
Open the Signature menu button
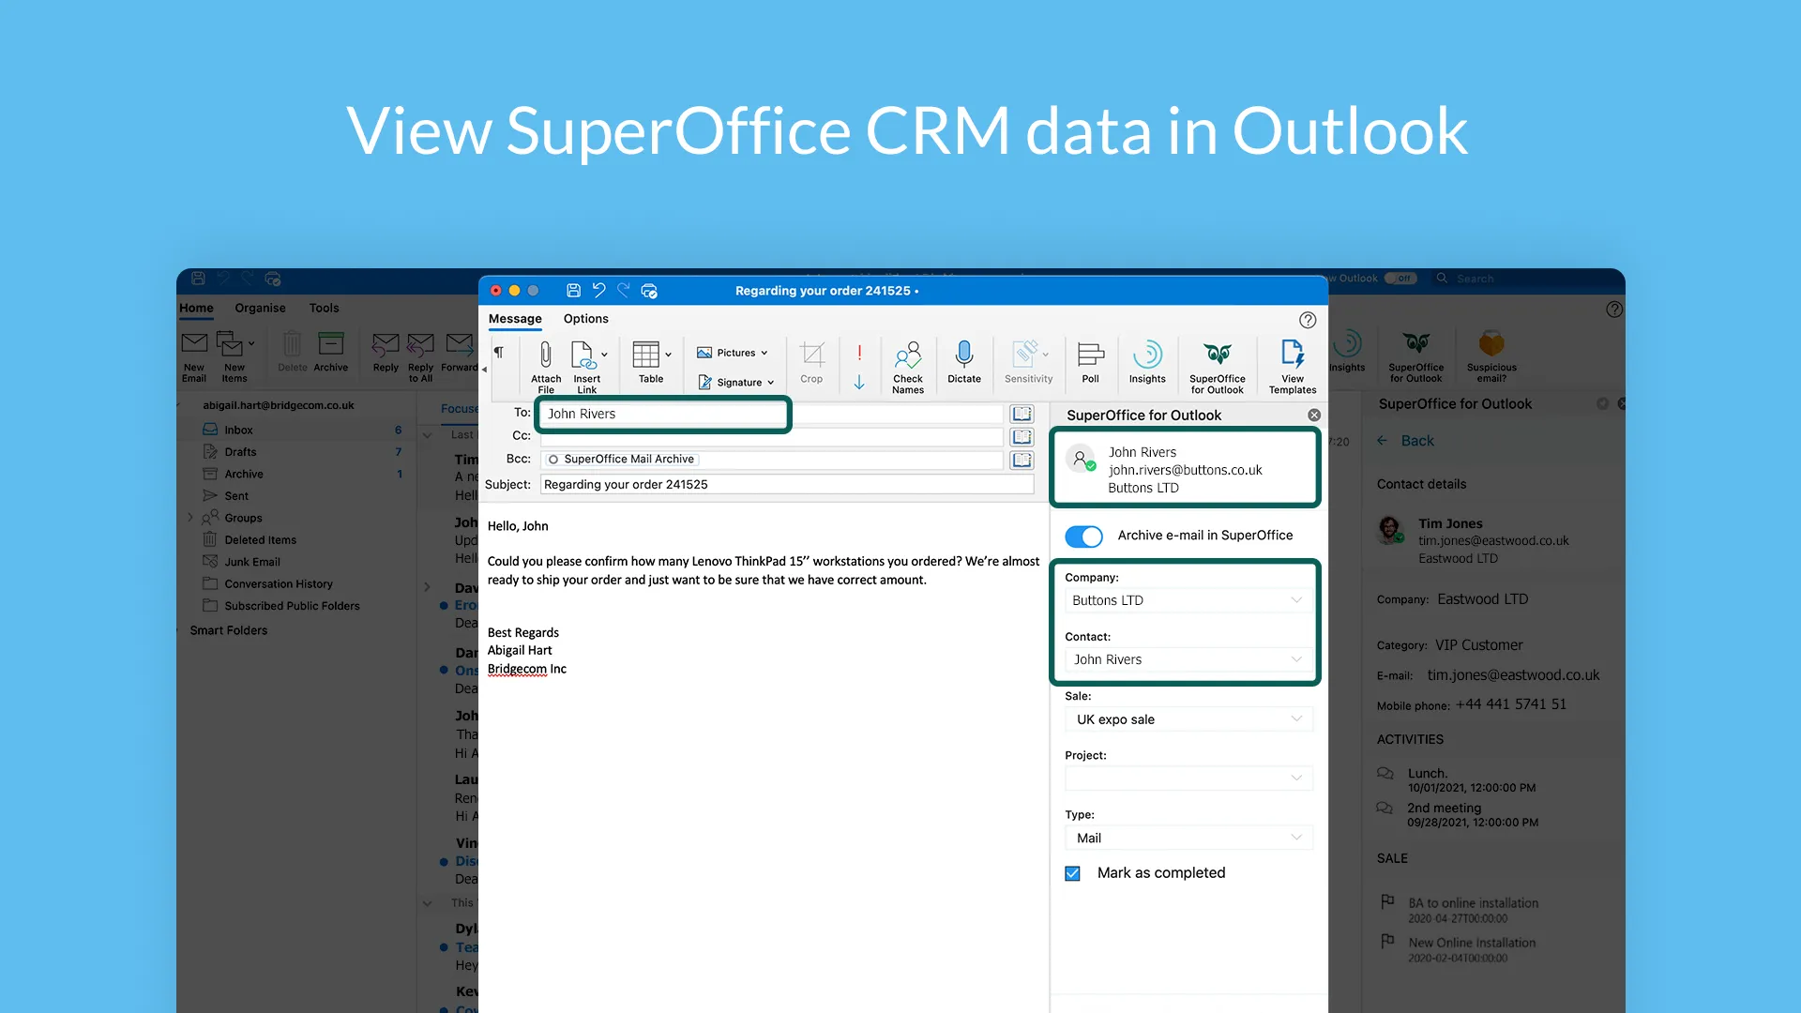click(x=737, y=383)
